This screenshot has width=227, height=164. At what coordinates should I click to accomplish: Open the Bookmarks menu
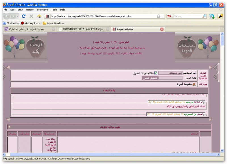click(x=42, y=10)
